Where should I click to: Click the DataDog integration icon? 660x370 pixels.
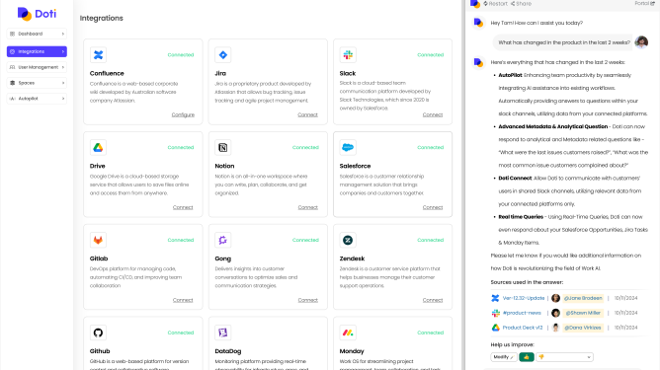223,333
